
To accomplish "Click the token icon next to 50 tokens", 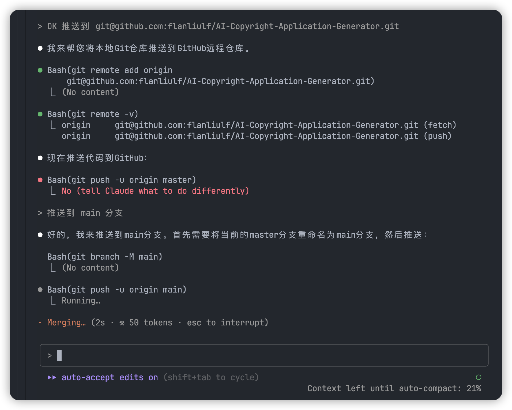I will pos(122,323).
